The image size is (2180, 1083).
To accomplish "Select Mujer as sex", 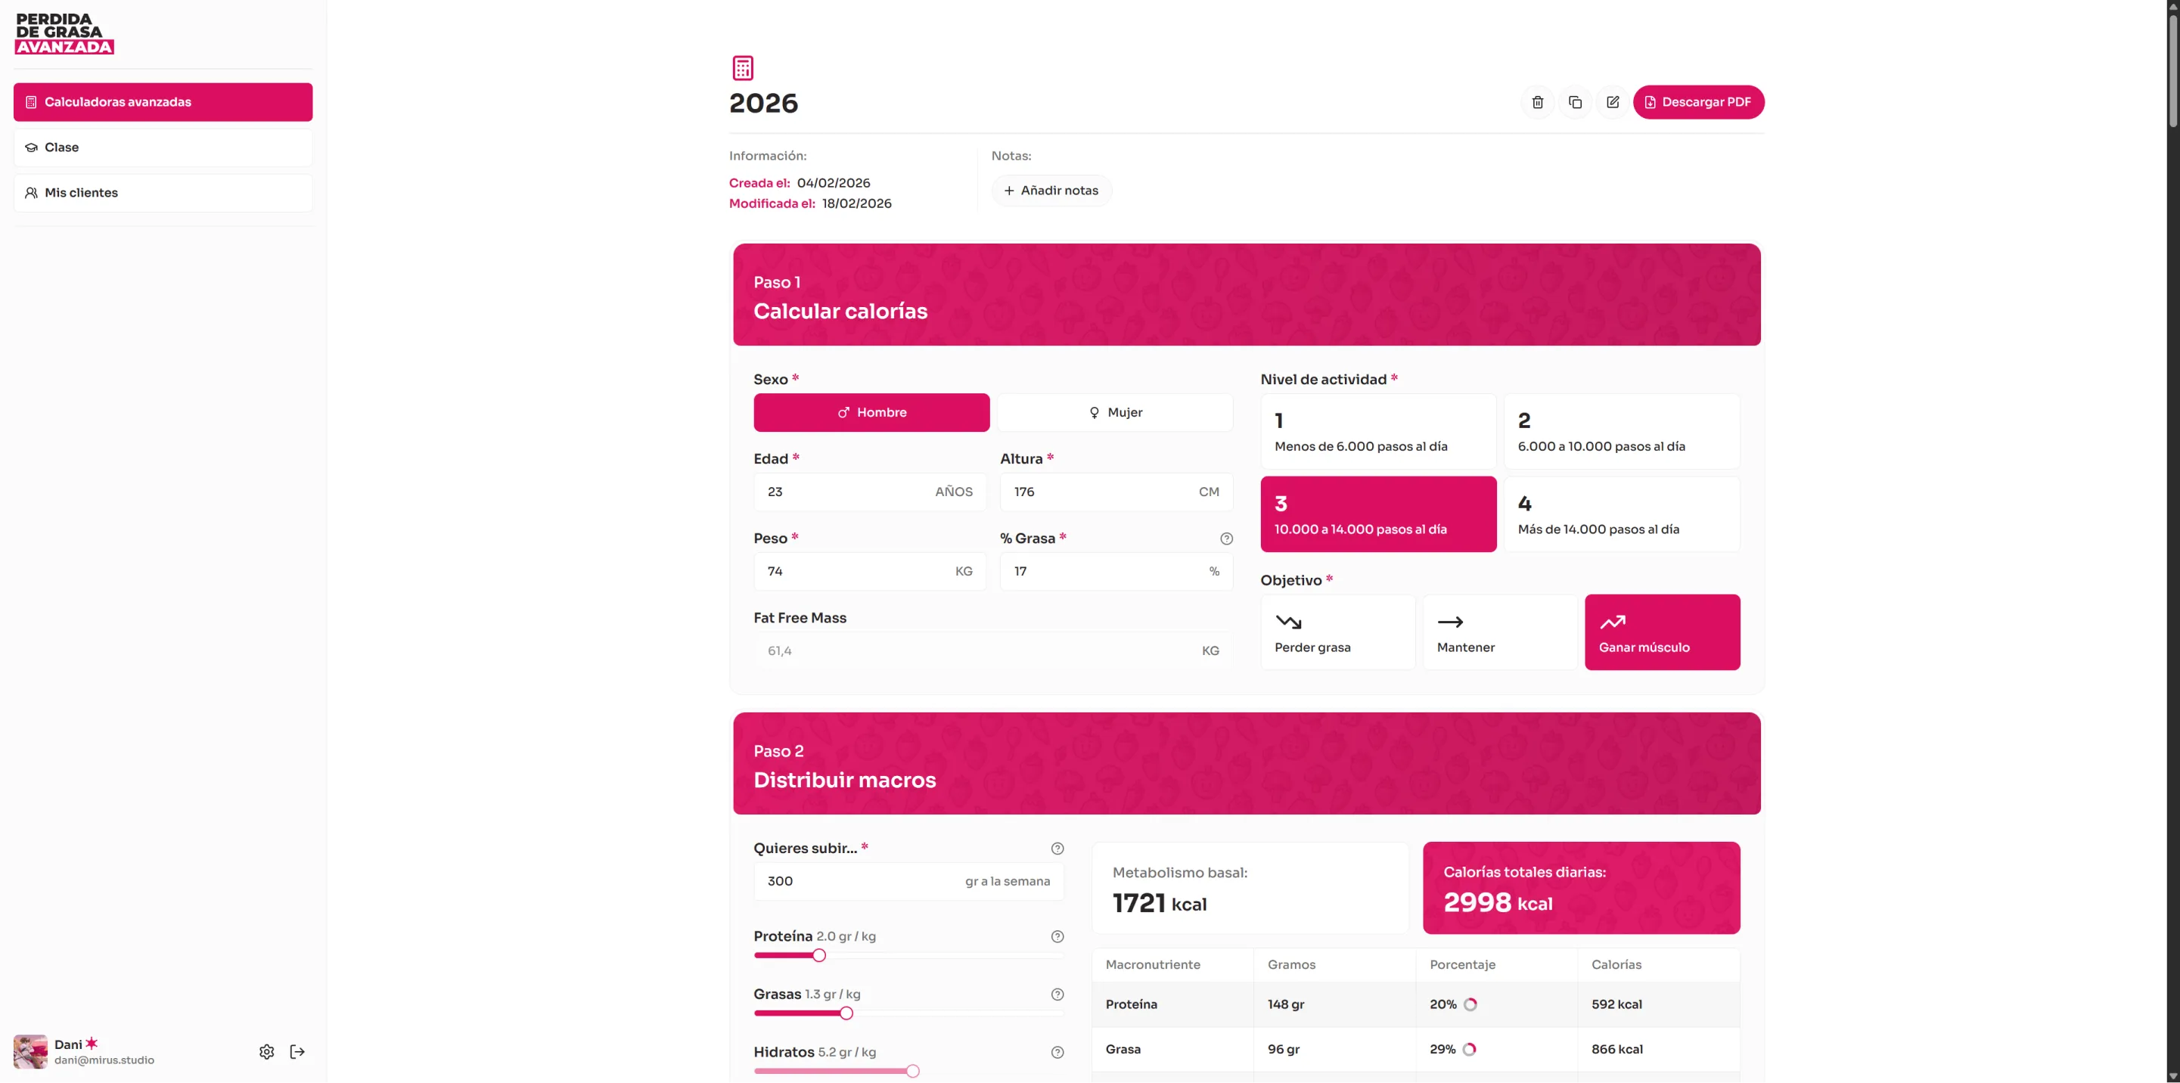I will [1114, 413].
